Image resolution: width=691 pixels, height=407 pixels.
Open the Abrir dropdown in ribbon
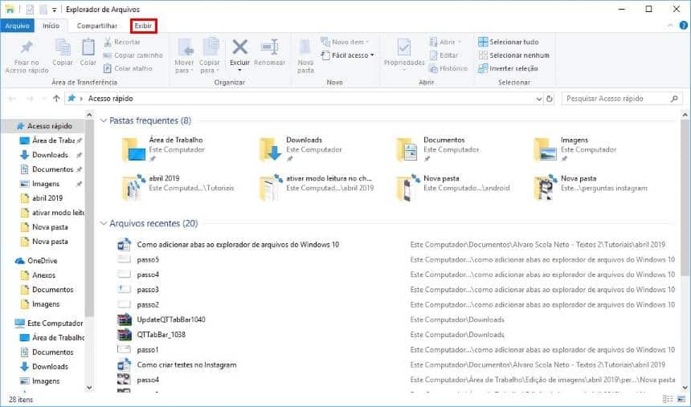click(x=445, y=43)
